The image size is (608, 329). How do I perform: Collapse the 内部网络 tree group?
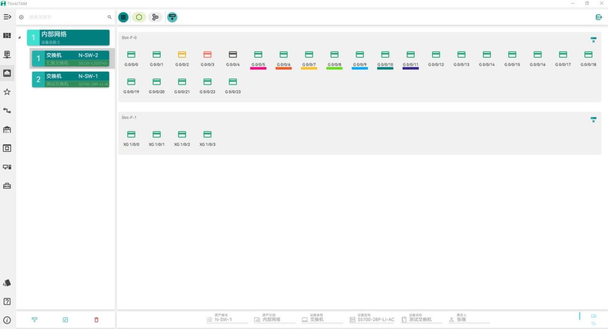pyautogui.click(x=19, y=37)
